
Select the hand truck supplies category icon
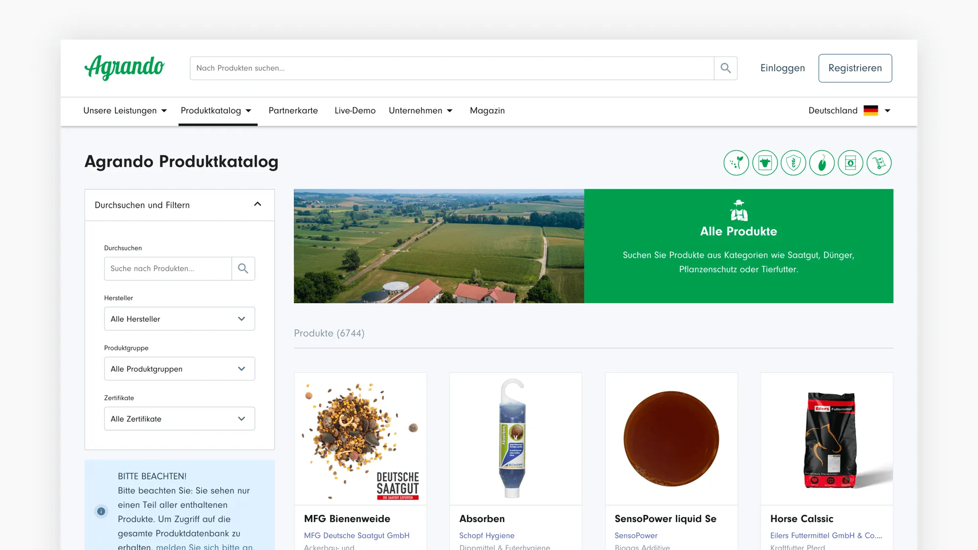pos(879,163)
